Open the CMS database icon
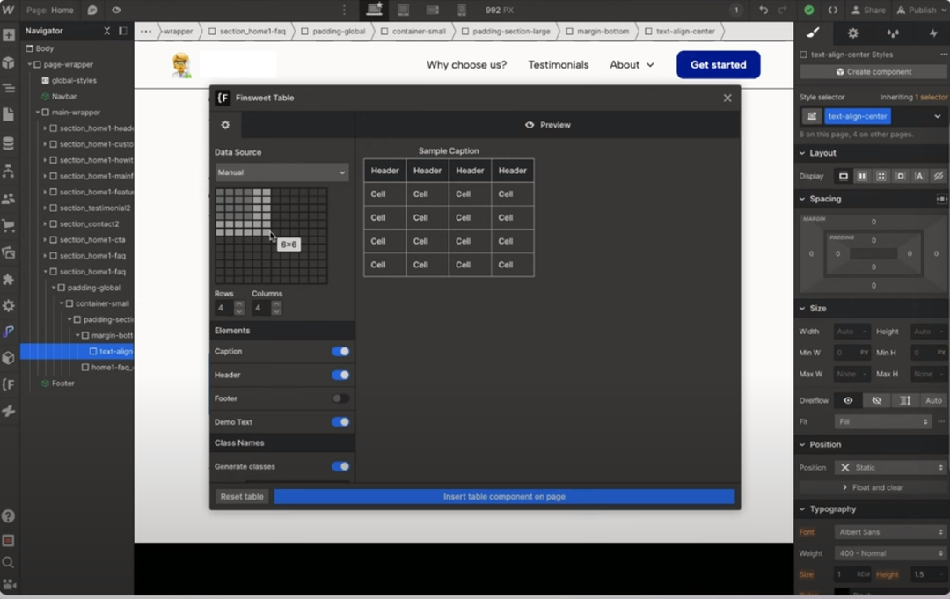Viewport: 950px width, 599px height. tap(9, 143)
